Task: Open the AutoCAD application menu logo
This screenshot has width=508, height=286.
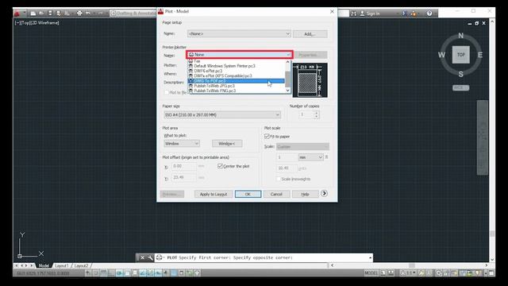Action: tap(17, 14)
